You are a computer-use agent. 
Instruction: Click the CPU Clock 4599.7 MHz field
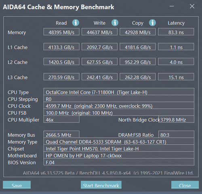[x=119, y=105]
